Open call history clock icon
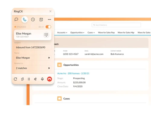Viewport: 151px width, 113px height. (x=33, y=20)
